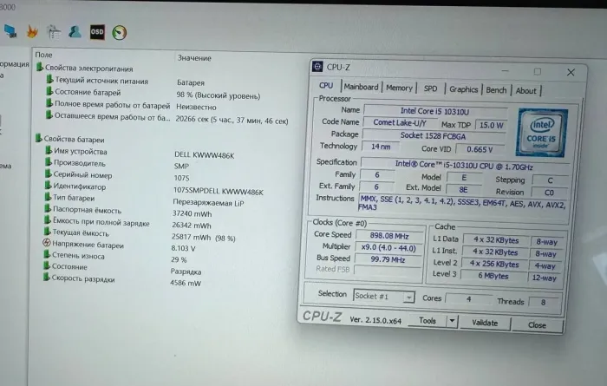Click the value 37240 mWh
The image size is (607, 386).
(x=192, y=213)
